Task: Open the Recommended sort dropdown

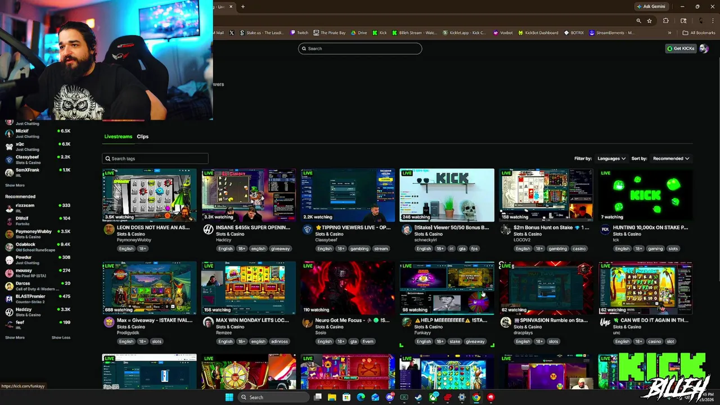Action: [x=670, y=159]
